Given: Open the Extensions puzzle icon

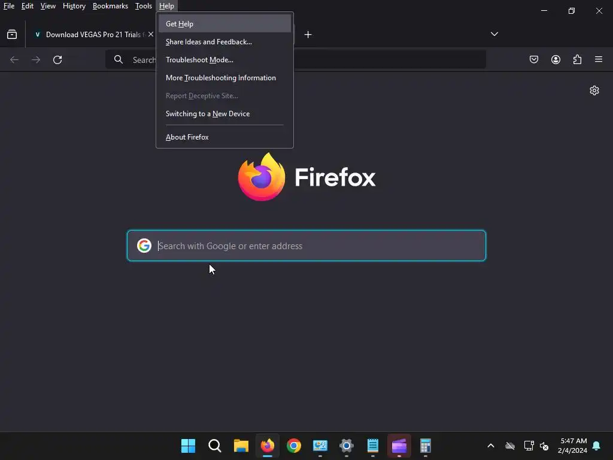Looking at the screenshot, I should coord(577,59).
